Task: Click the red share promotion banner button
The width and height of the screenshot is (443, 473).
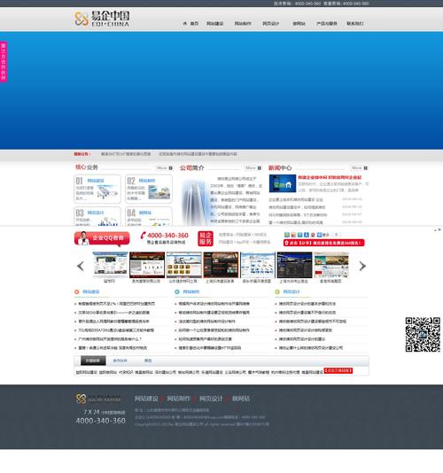Action: (x=323, y=243)
